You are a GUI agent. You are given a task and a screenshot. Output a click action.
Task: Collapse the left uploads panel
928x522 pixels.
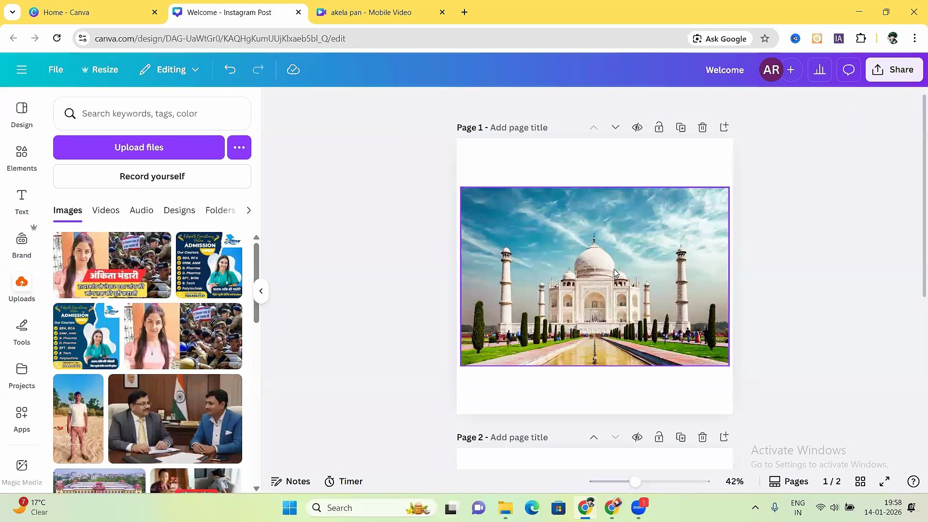tap(261, 290)
